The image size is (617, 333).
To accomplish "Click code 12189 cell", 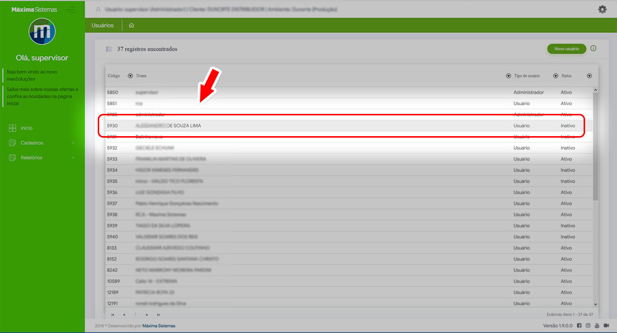I will point(113,293).
